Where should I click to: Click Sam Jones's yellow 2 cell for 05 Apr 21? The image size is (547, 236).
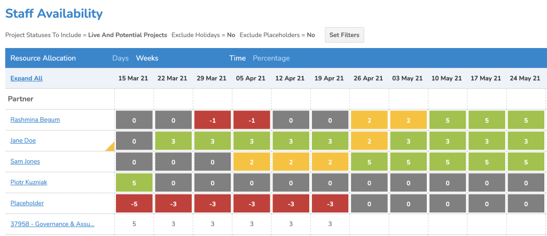[252, 162]
